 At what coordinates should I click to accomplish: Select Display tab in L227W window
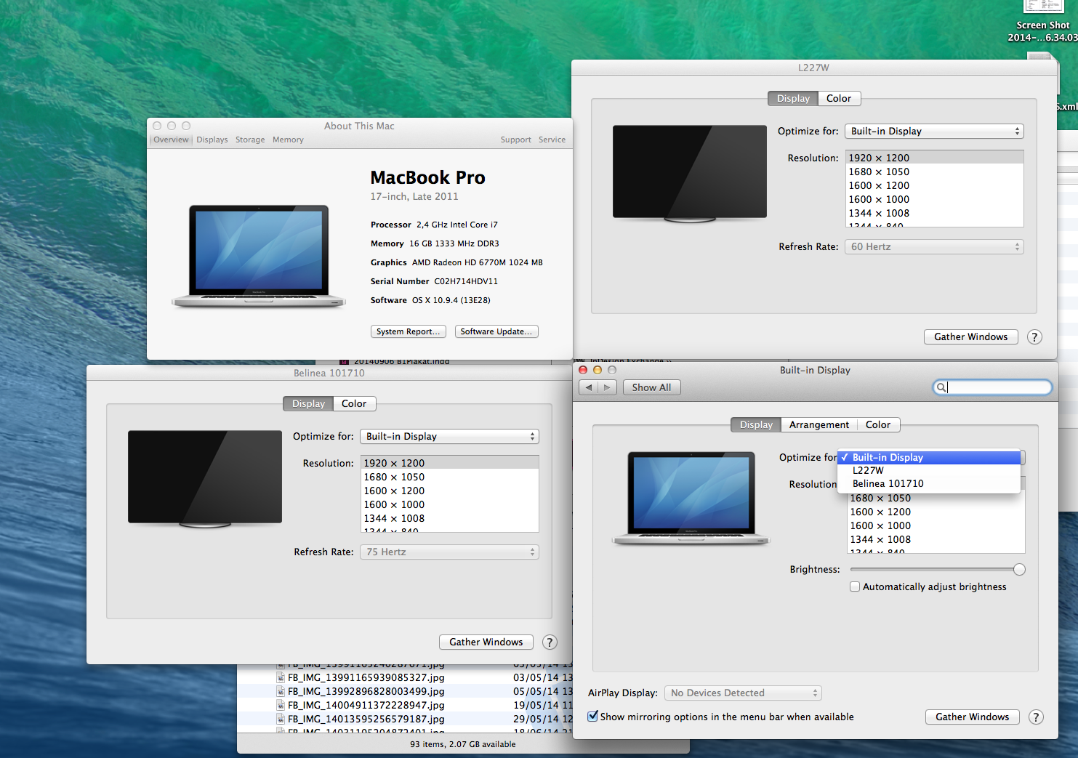(793, 98)
